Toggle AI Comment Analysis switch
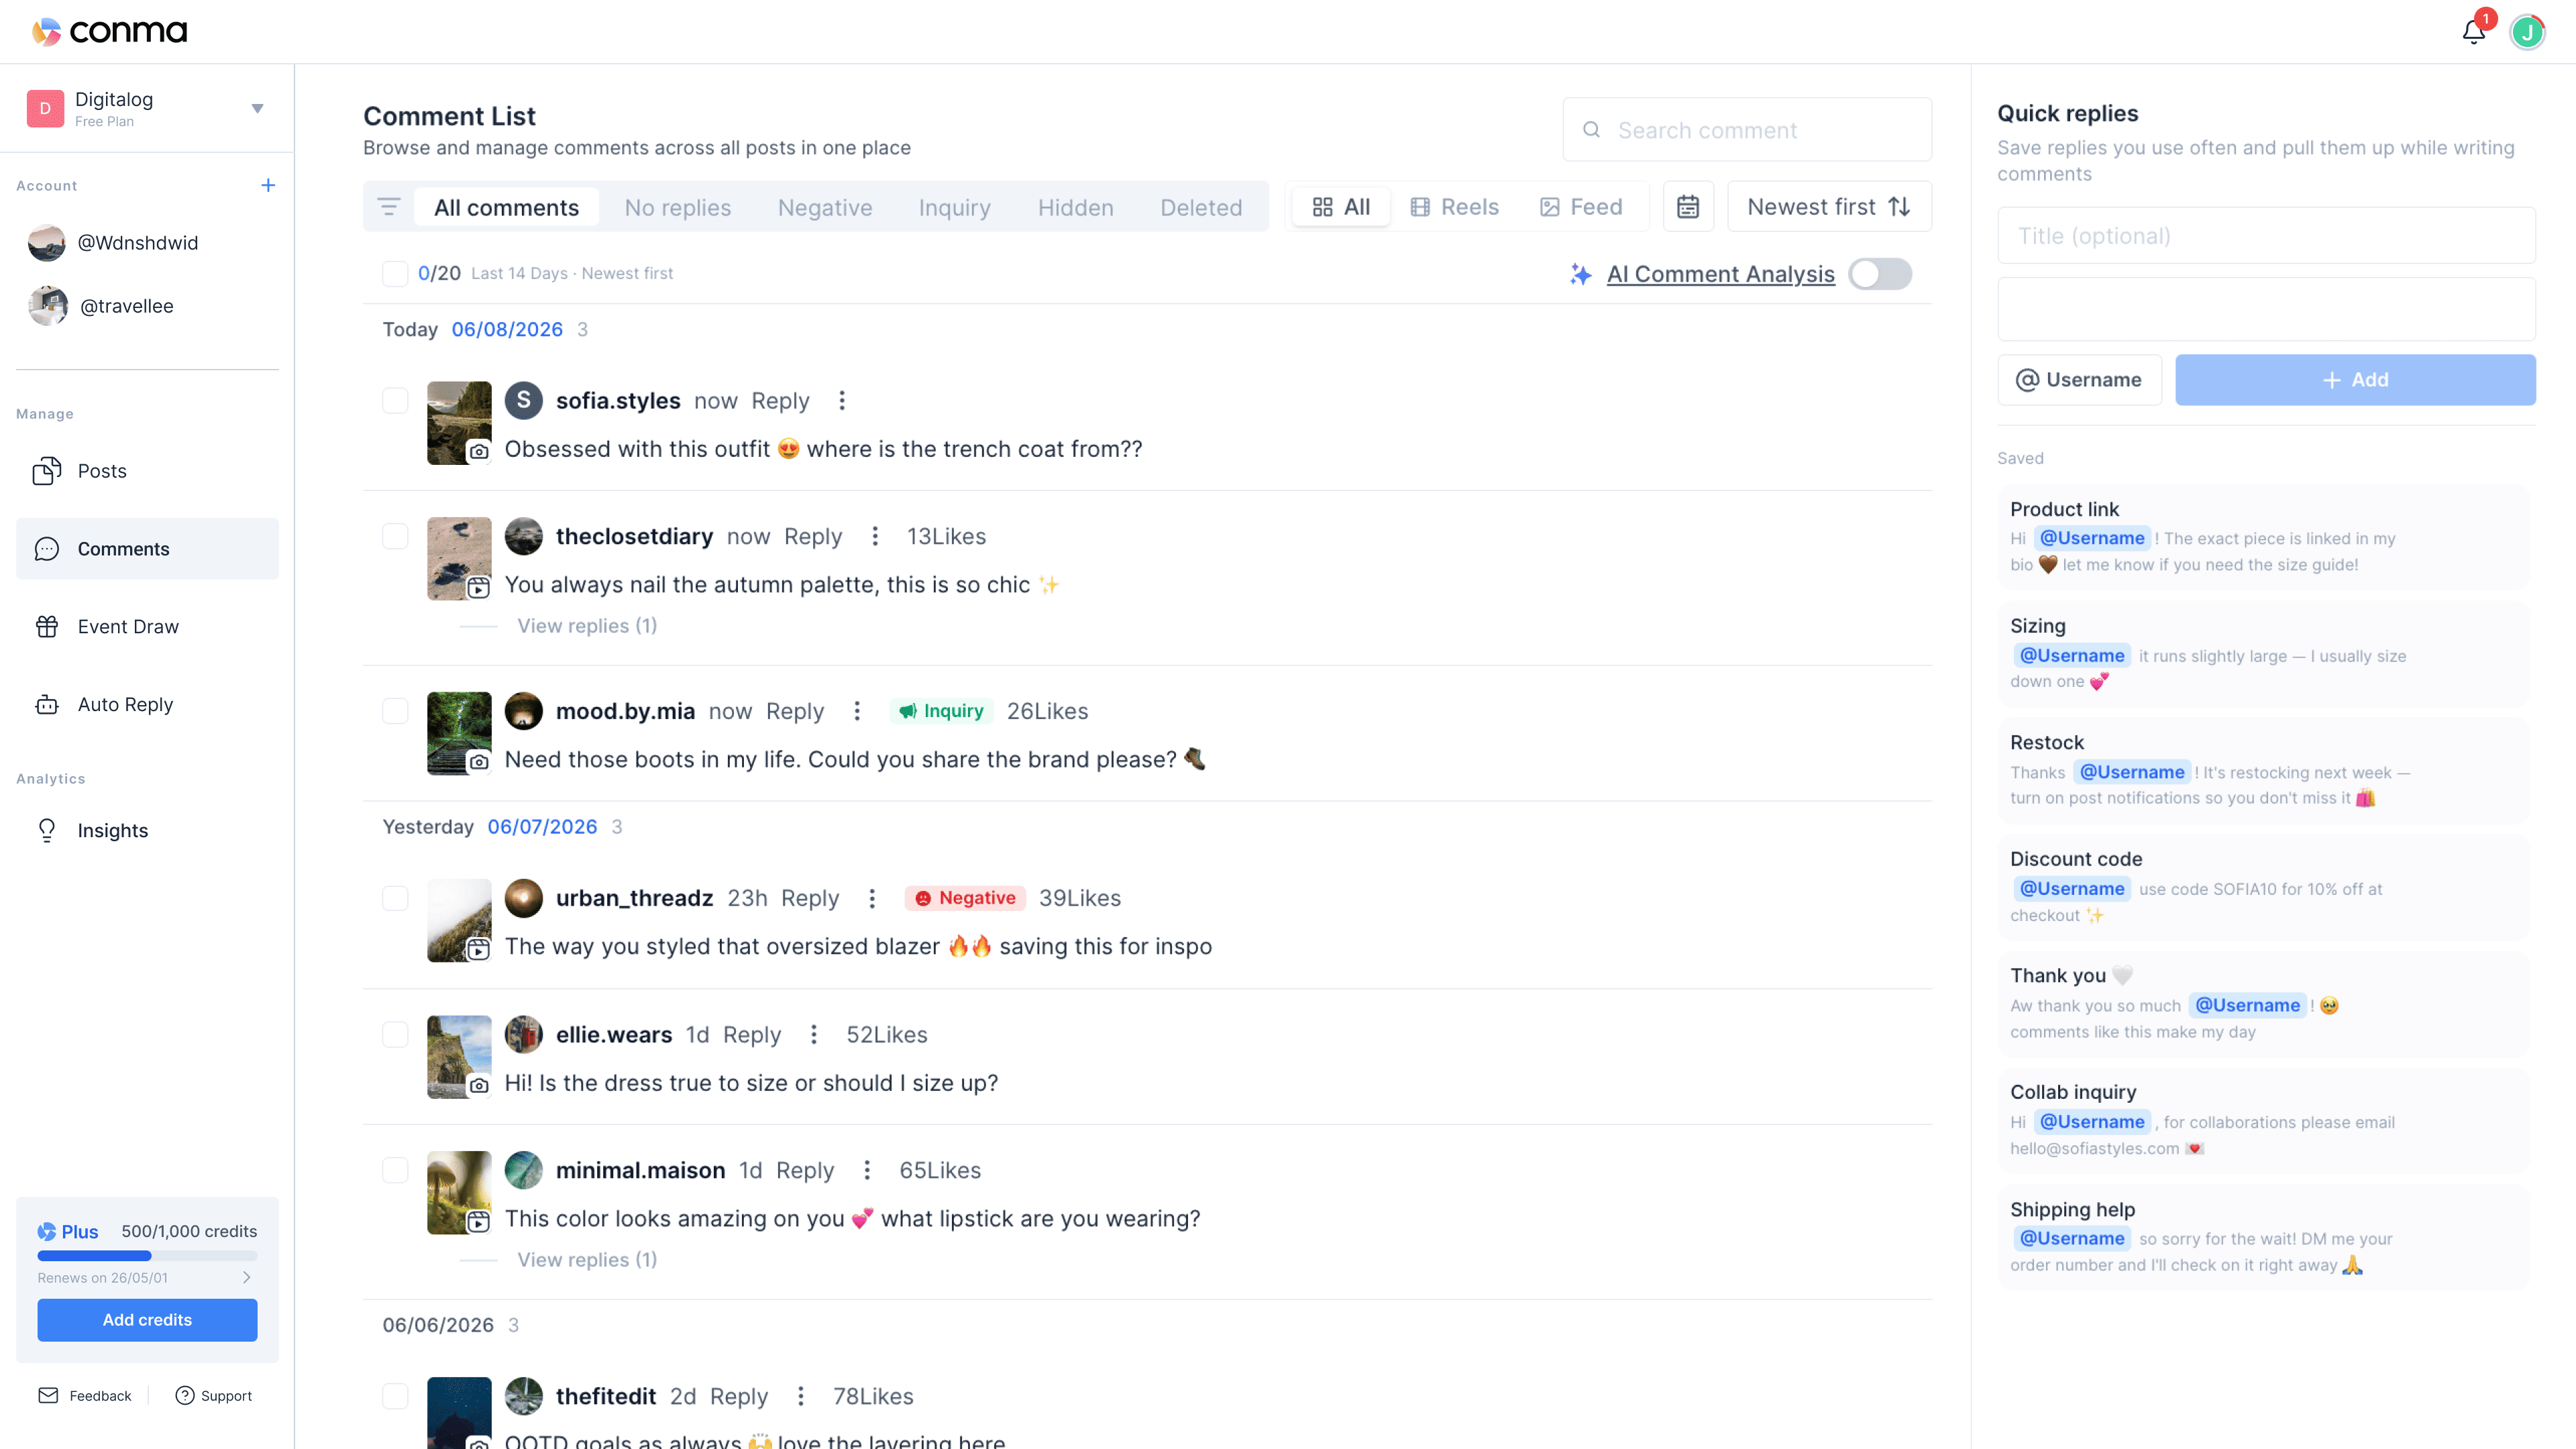Screen dimensions: 2576x1449 click(1880, 274)
